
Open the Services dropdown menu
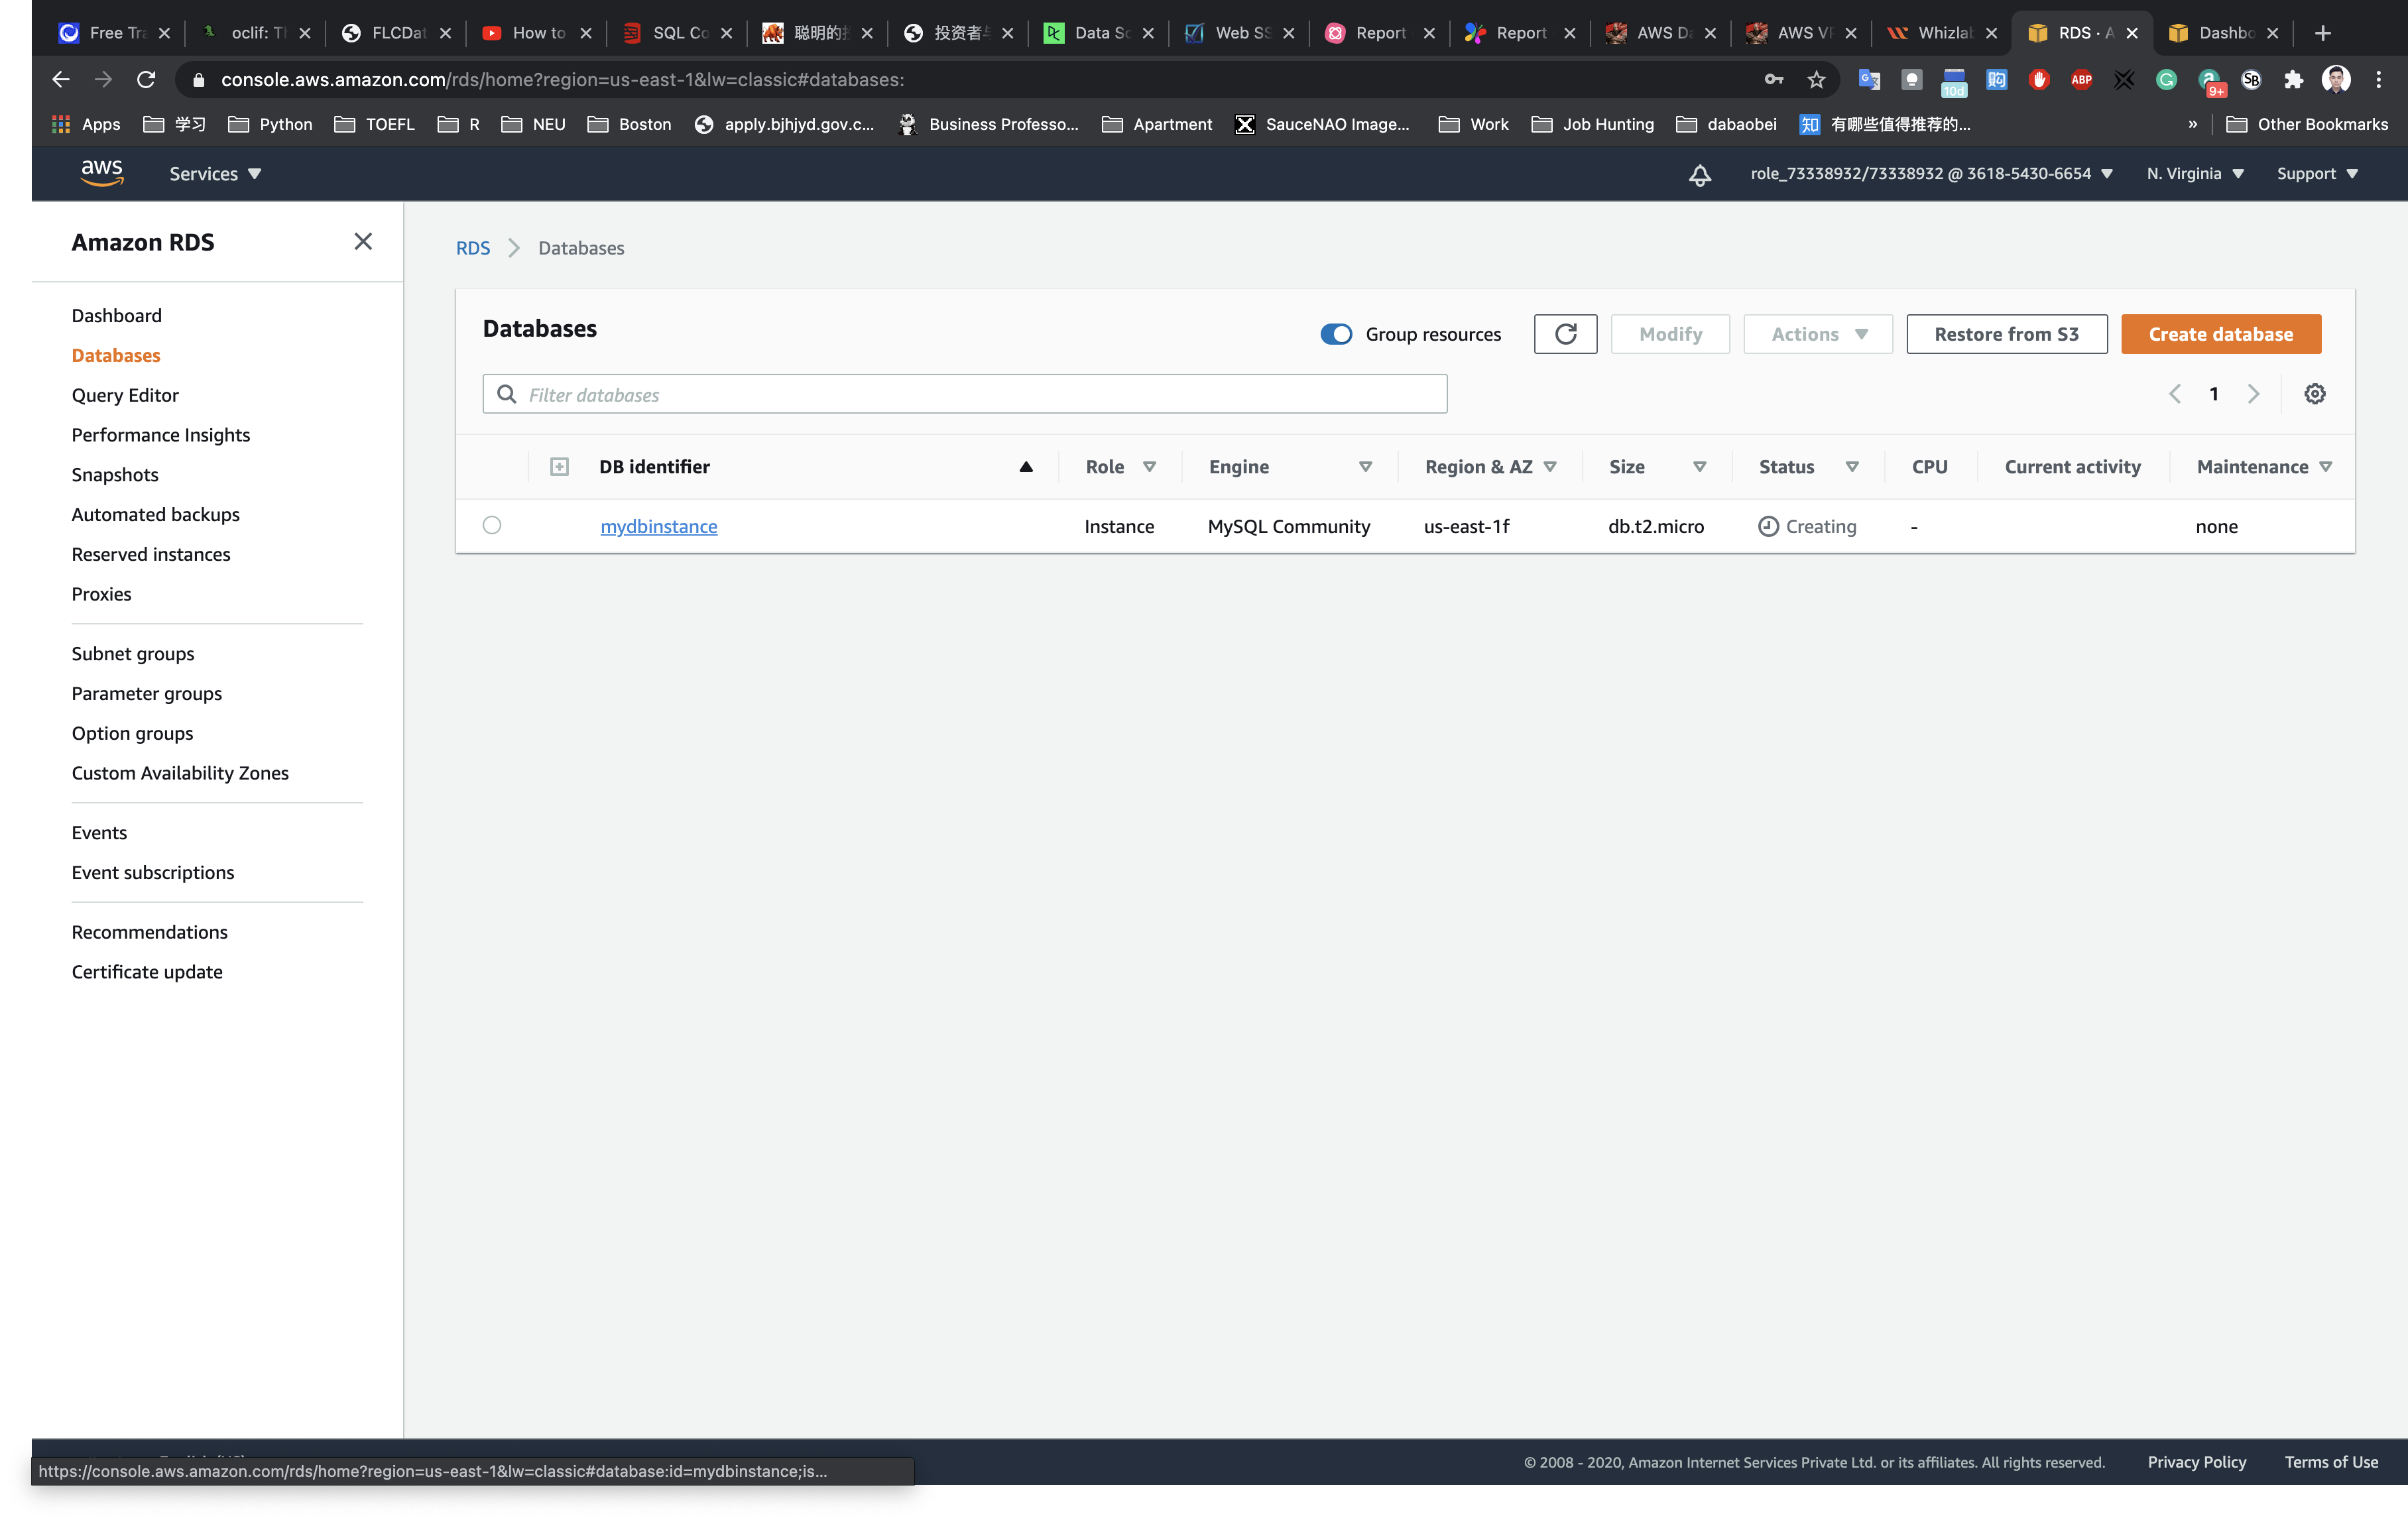[x=215, y=174]
